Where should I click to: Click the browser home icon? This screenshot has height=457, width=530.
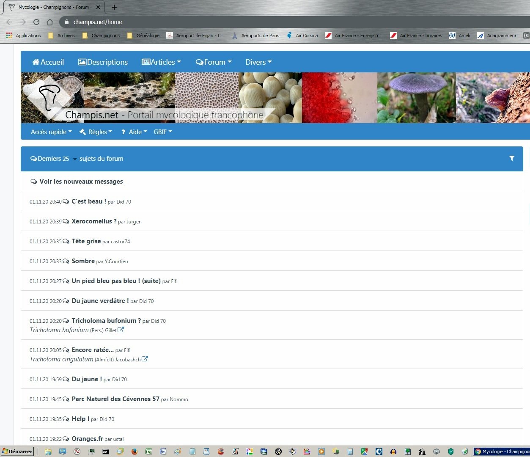[x=50, y=22]
